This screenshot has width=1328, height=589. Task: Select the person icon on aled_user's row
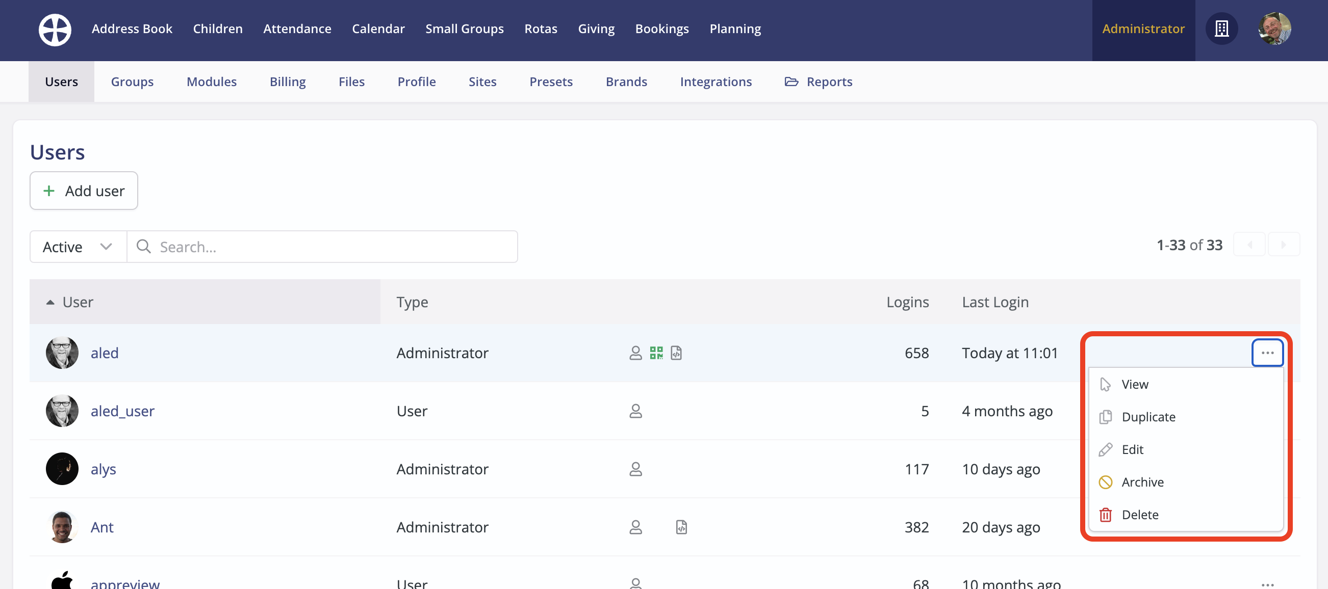635,411
